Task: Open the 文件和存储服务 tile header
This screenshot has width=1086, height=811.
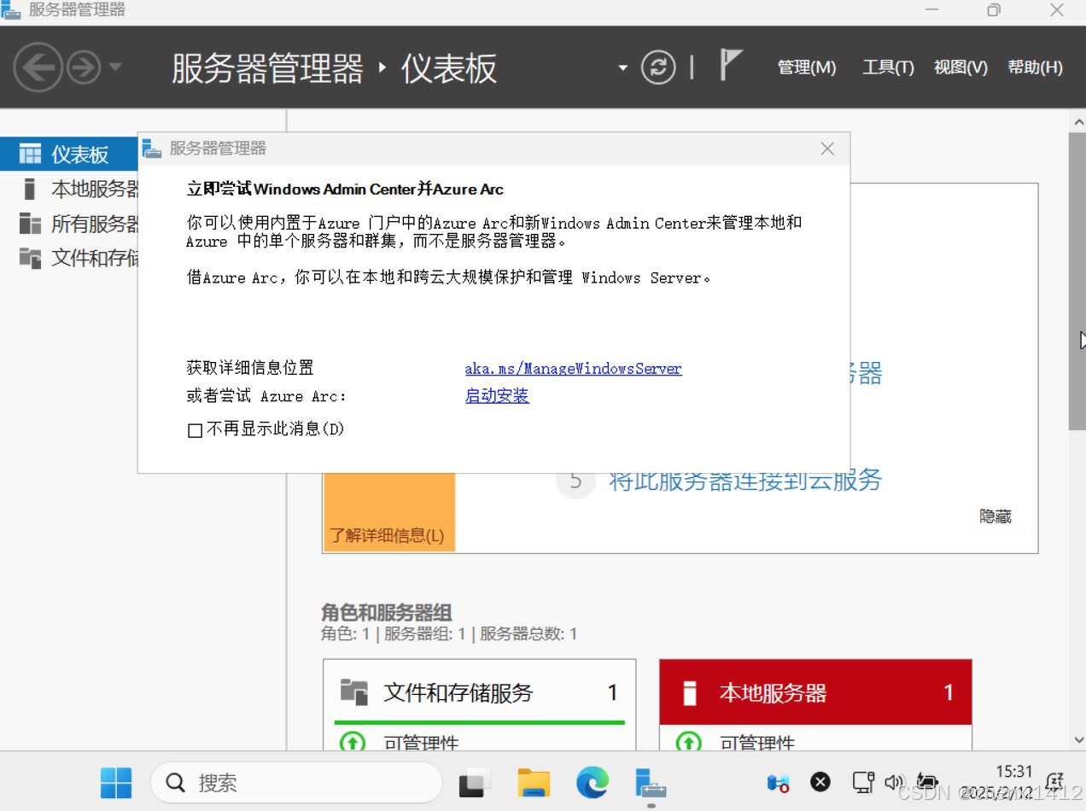Action: click(479, 692)
